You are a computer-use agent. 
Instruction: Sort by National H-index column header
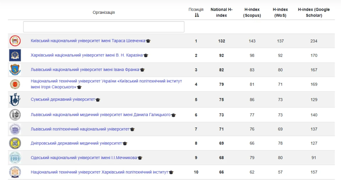pyautogui.click(x=221, y=12)
